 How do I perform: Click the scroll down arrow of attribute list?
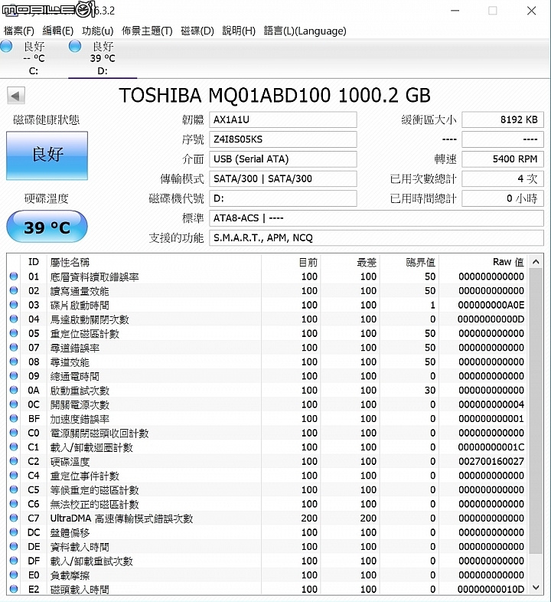(x=536, y=587)
